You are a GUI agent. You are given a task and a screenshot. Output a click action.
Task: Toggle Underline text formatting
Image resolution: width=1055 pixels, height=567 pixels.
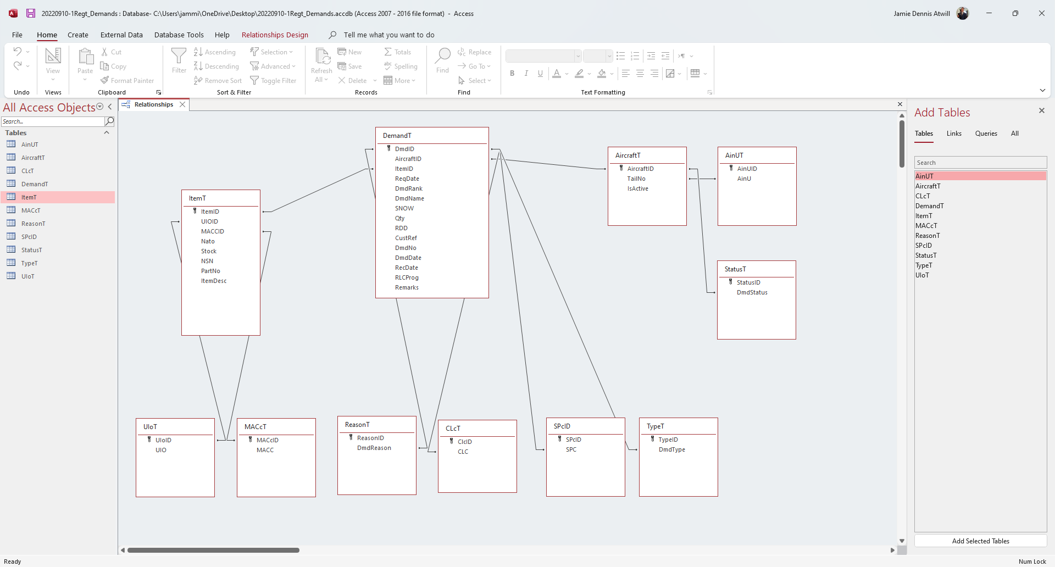[x=541, y=74]
